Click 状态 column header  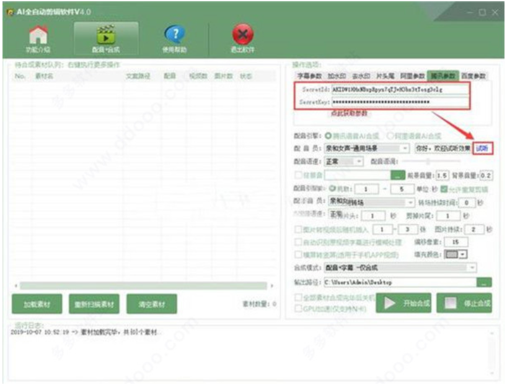[245, 76]
